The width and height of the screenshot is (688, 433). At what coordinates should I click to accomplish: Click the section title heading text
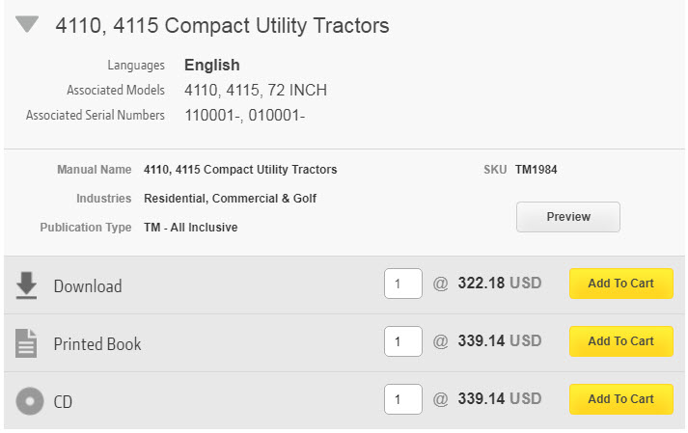(x=222, y=26)
